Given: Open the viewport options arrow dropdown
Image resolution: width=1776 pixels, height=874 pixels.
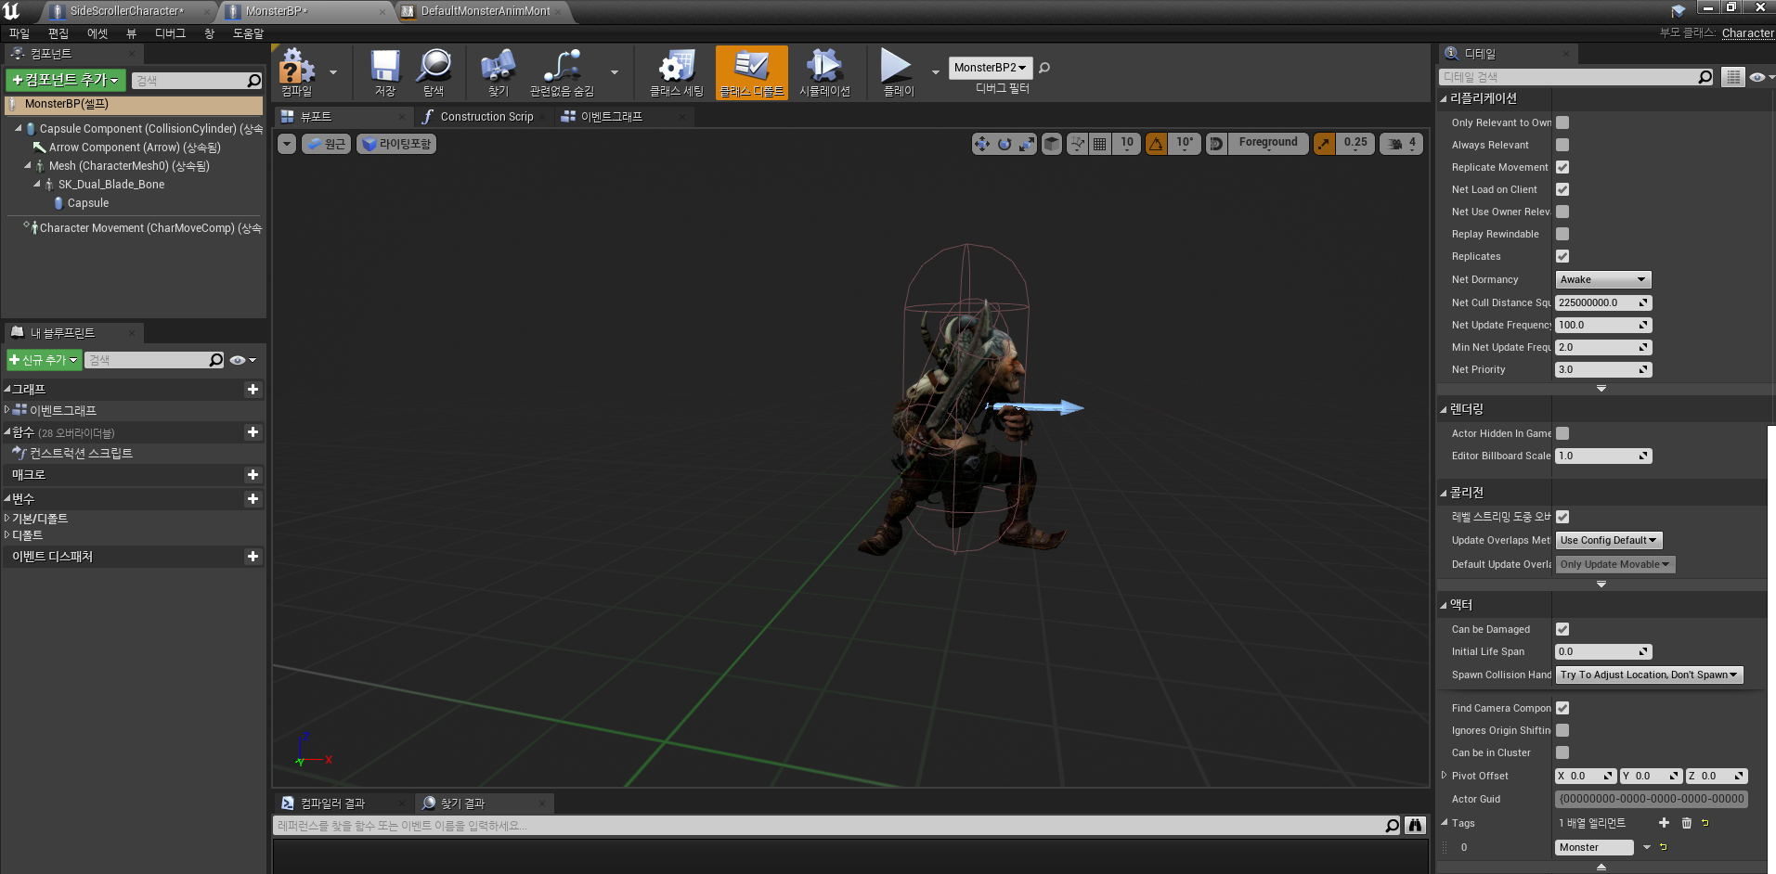Looking at the screenshot, I should click(287, 144).
